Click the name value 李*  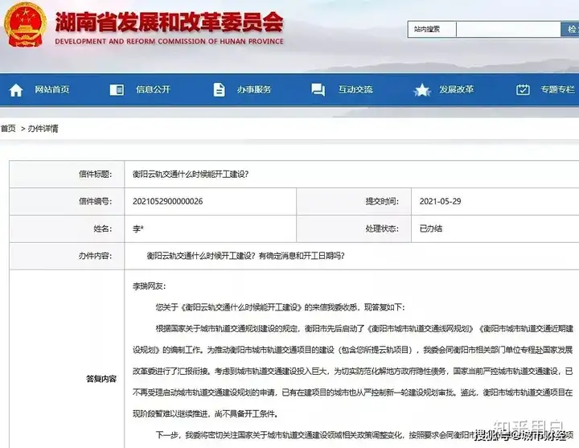[x=138, y=228]
